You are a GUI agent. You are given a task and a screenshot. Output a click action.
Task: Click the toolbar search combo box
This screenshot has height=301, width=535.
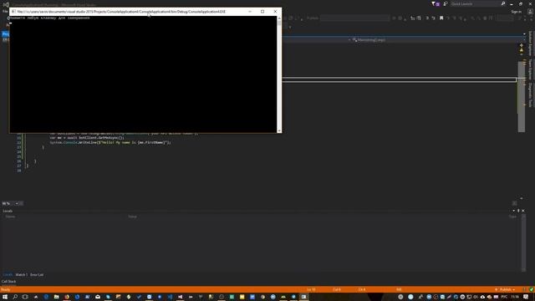(354, 18)
